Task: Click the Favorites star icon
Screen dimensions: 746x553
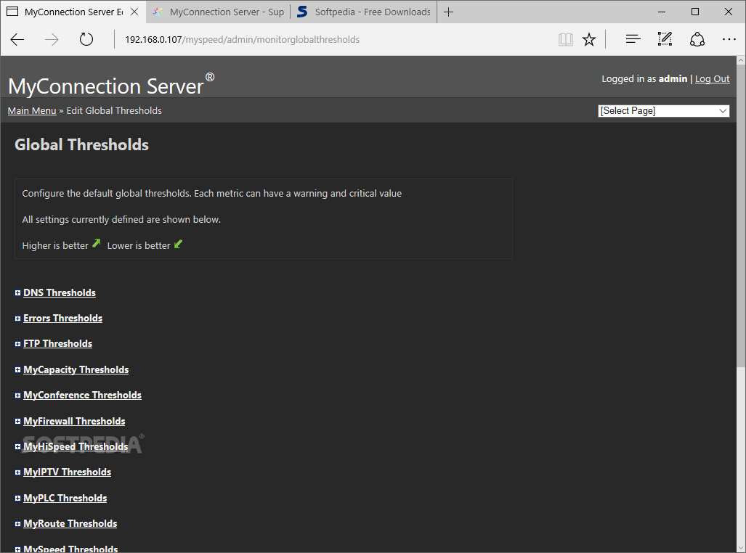Action: tap(589, 40)
